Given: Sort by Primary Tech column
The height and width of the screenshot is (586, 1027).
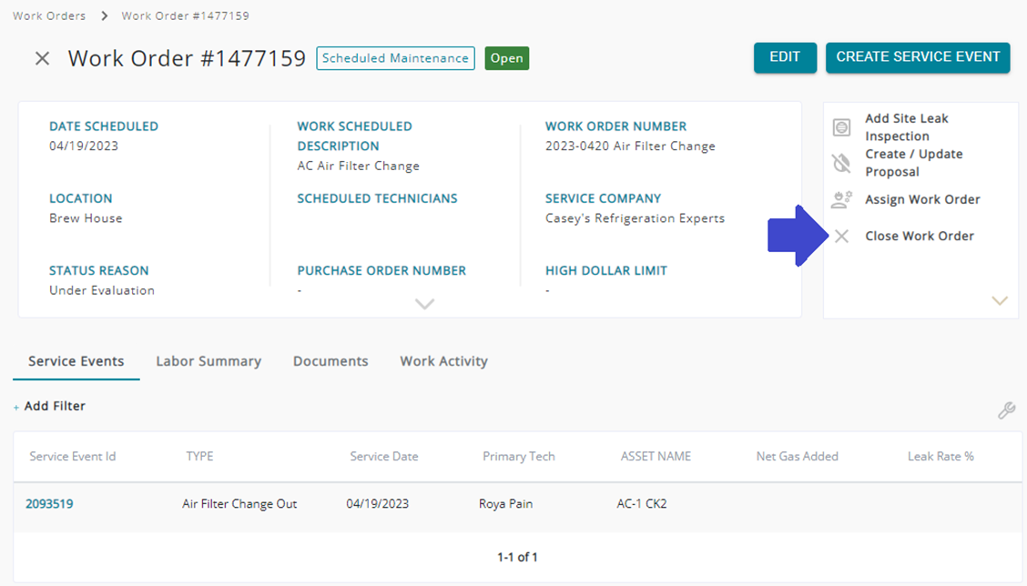Looking at the screenshot, I should (519, 457).
